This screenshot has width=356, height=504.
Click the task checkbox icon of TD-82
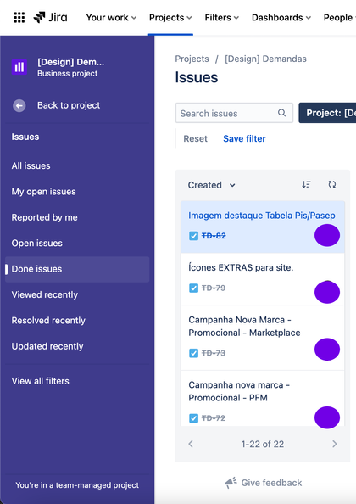click(193, 236)
